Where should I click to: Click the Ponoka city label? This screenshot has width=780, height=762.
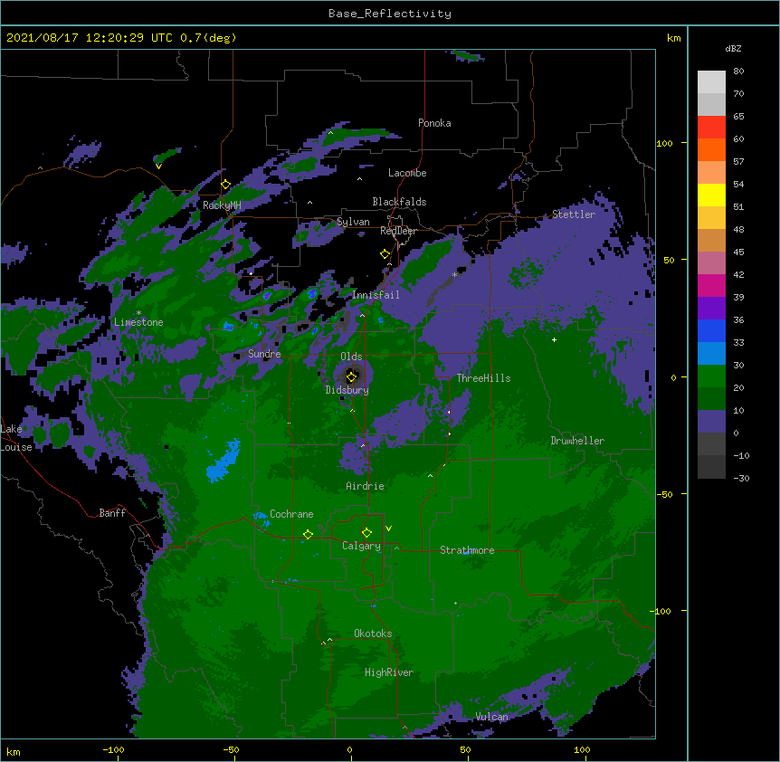pyautogui.click(x=434, y=123)
